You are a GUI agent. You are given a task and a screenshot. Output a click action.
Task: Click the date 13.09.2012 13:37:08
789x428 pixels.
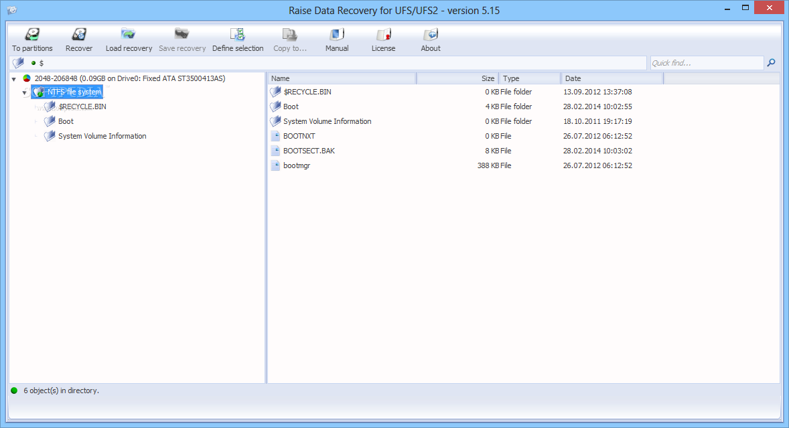[x=597, y=92]
